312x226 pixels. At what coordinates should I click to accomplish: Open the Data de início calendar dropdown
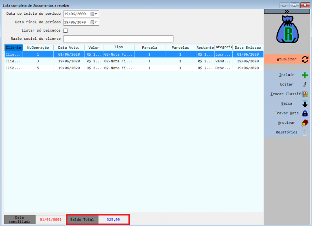tap(94, 14)
